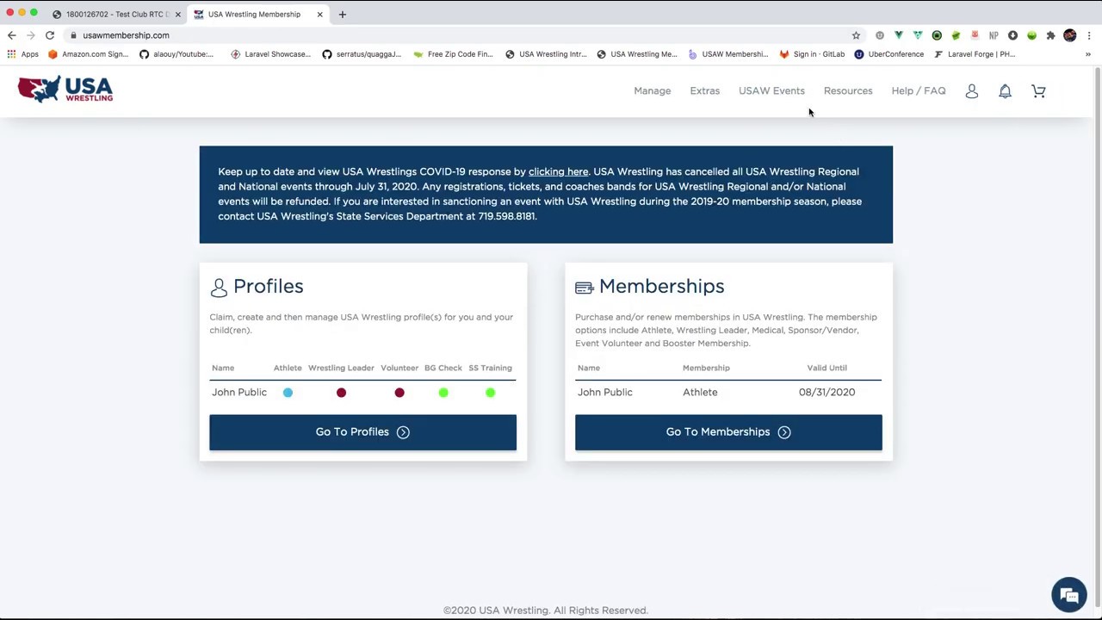1102x620 pixels.
Task: Close the USA Wrestling Membership tab
Action: pos(319,14)
